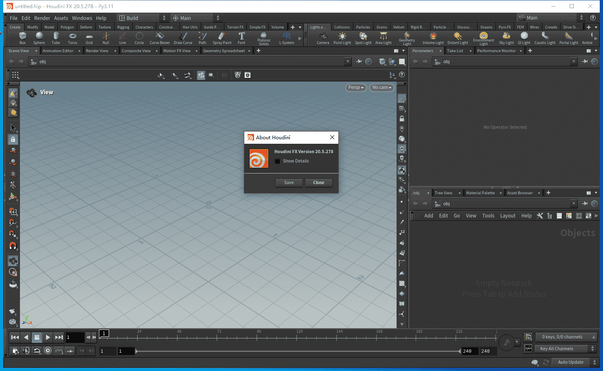Add an Environment Light

(484, 39)
